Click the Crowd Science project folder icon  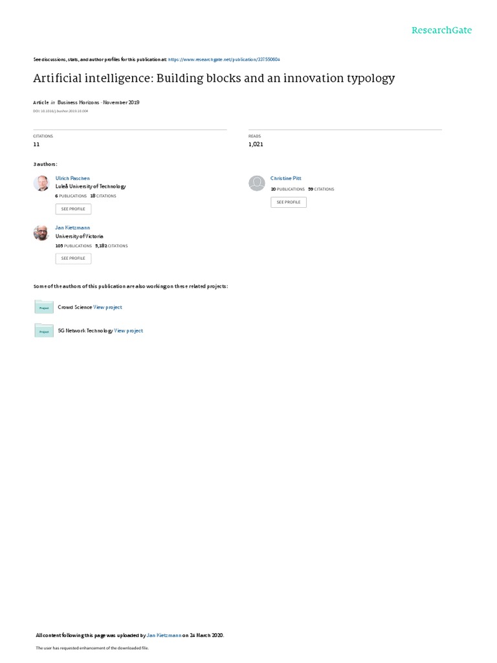[x=44, y=306]
